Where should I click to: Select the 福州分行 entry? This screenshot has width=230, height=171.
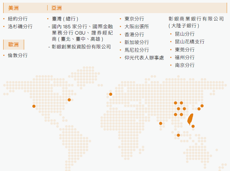click(x=185, y=57)
